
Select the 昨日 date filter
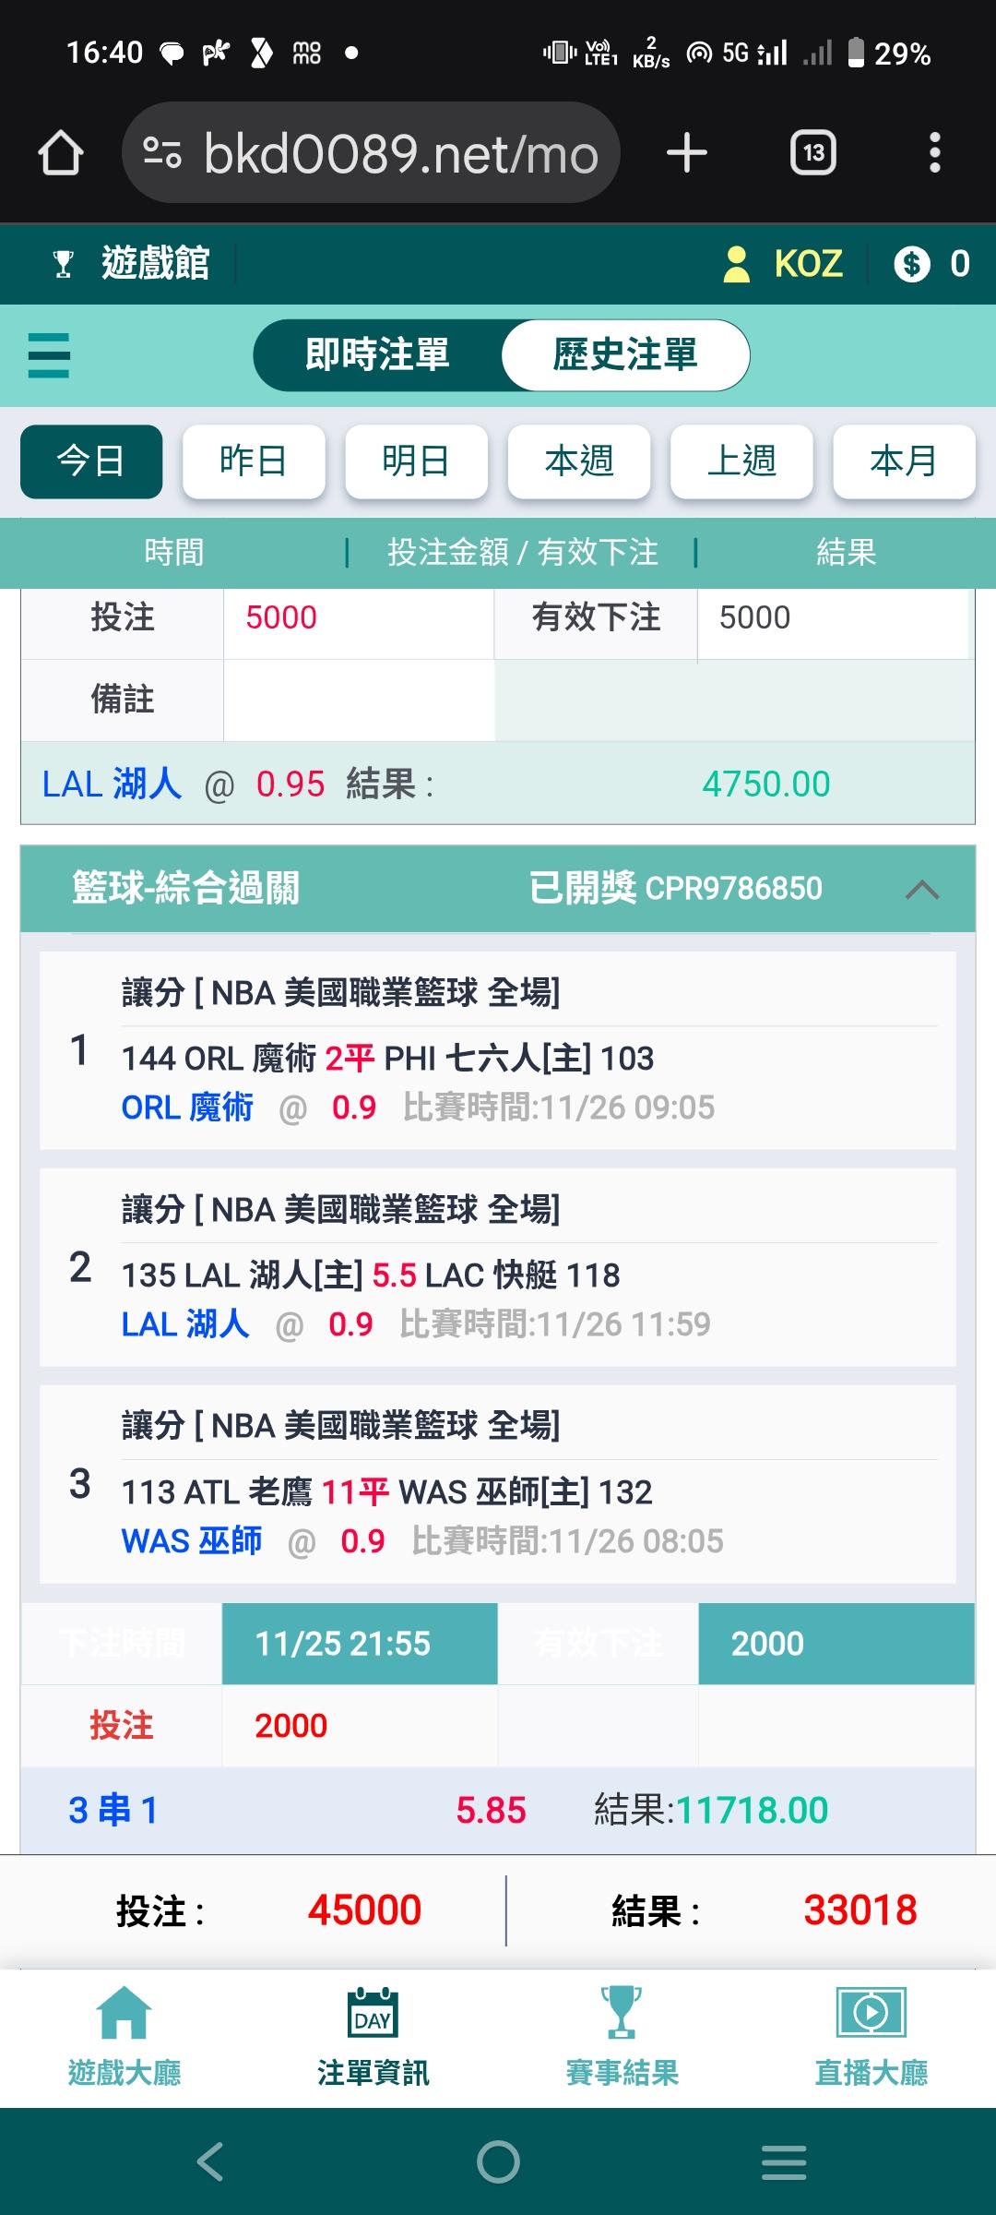point(254,461)
